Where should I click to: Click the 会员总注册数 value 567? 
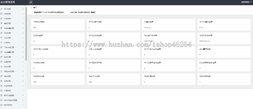35,28
